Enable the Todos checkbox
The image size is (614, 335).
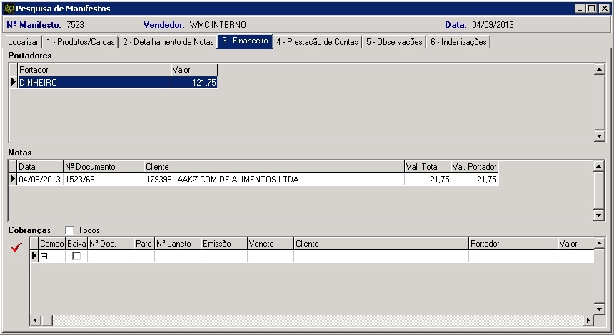tap(69, 230)
